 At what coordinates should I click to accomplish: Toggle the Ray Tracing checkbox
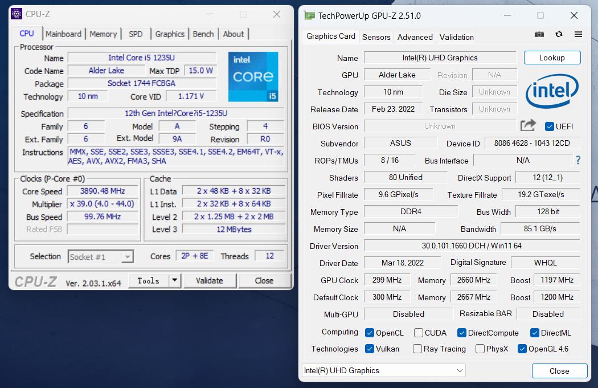[x=417, y=349]
